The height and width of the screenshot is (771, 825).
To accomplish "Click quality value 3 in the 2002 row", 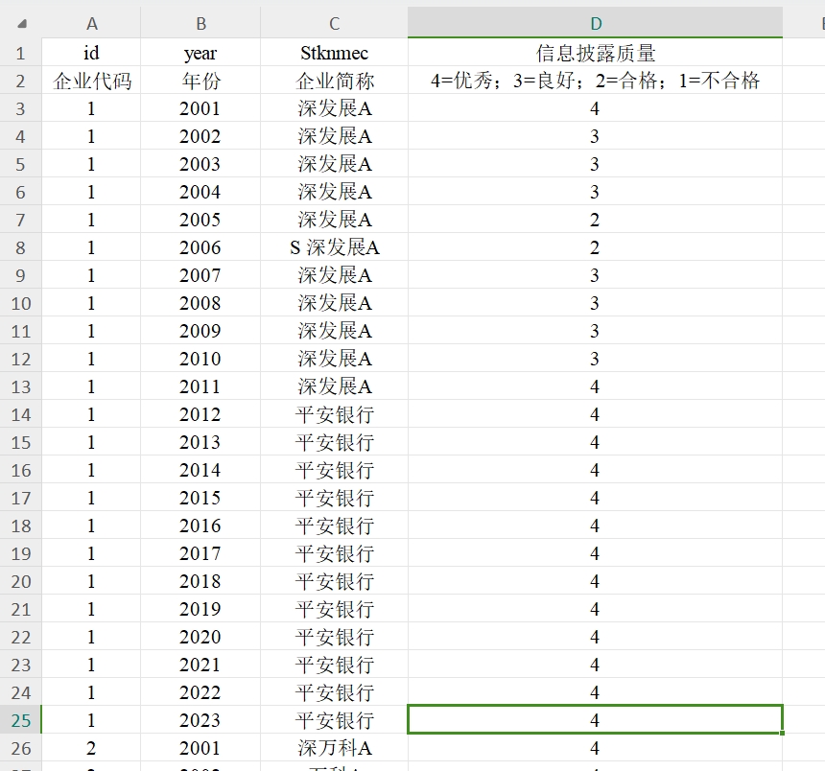I will click(x=595, y=136).
